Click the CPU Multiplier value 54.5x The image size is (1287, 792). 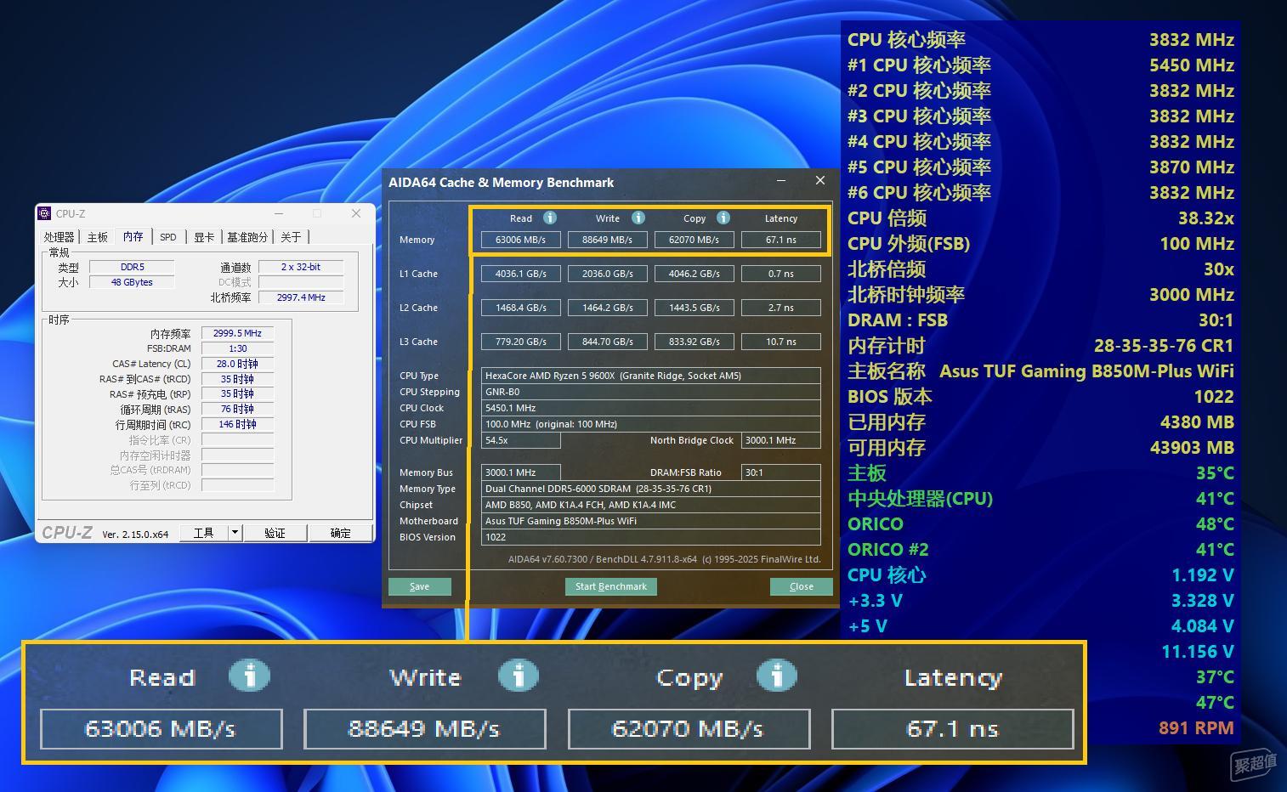tap(521, 440)
